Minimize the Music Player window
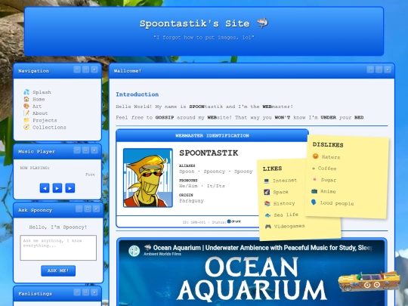408x306 pixels. coord(77,150)
